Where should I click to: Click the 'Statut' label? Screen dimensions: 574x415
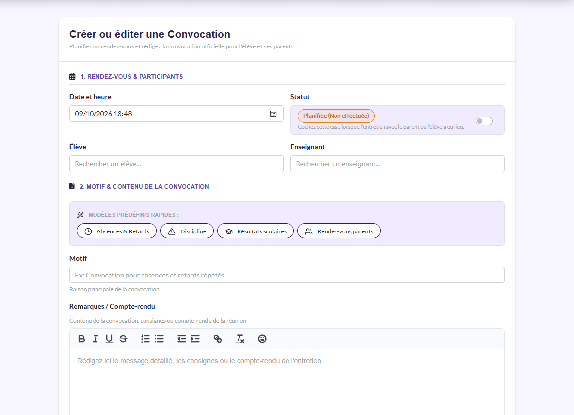coord(300,97)
